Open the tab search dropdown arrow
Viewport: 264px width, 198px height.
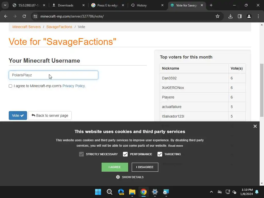(5, 5)
